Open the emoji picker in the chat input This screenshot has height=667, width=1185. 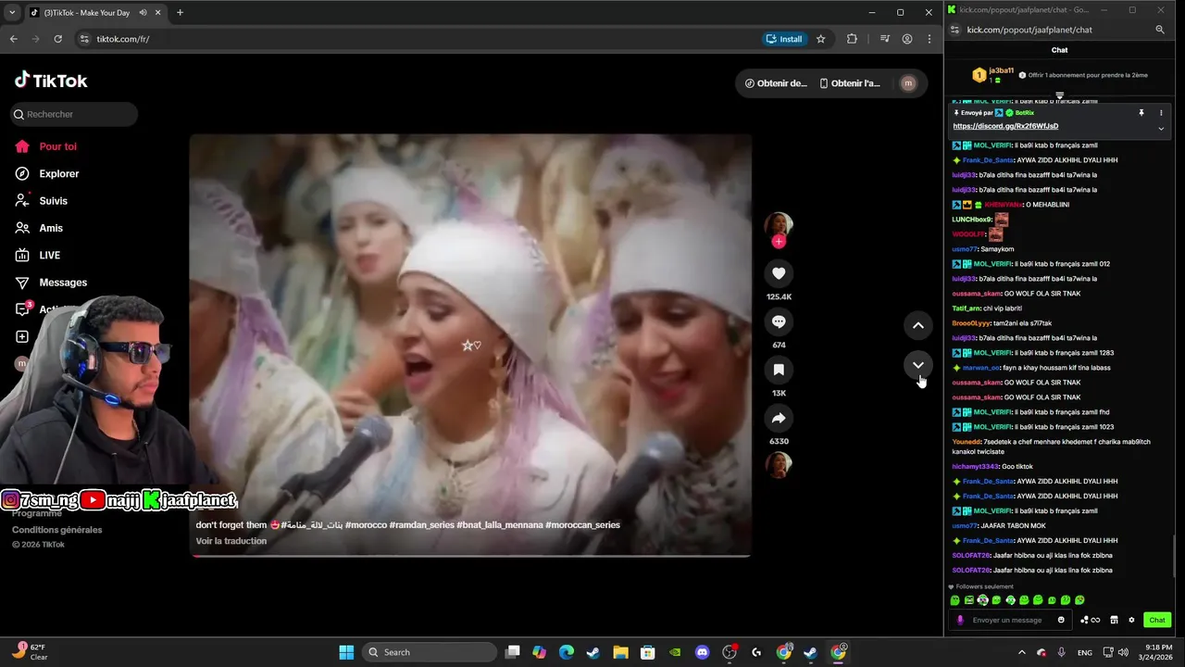point(1061,620)
